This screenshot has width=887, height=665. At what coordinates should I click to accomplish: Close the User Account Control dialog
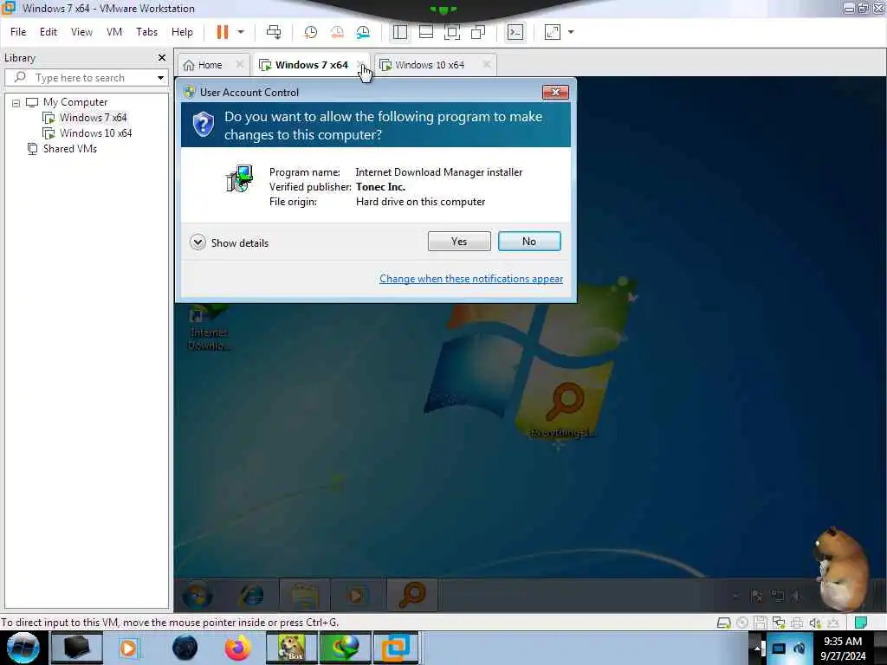pyautogui.click(x=555, y=92)
